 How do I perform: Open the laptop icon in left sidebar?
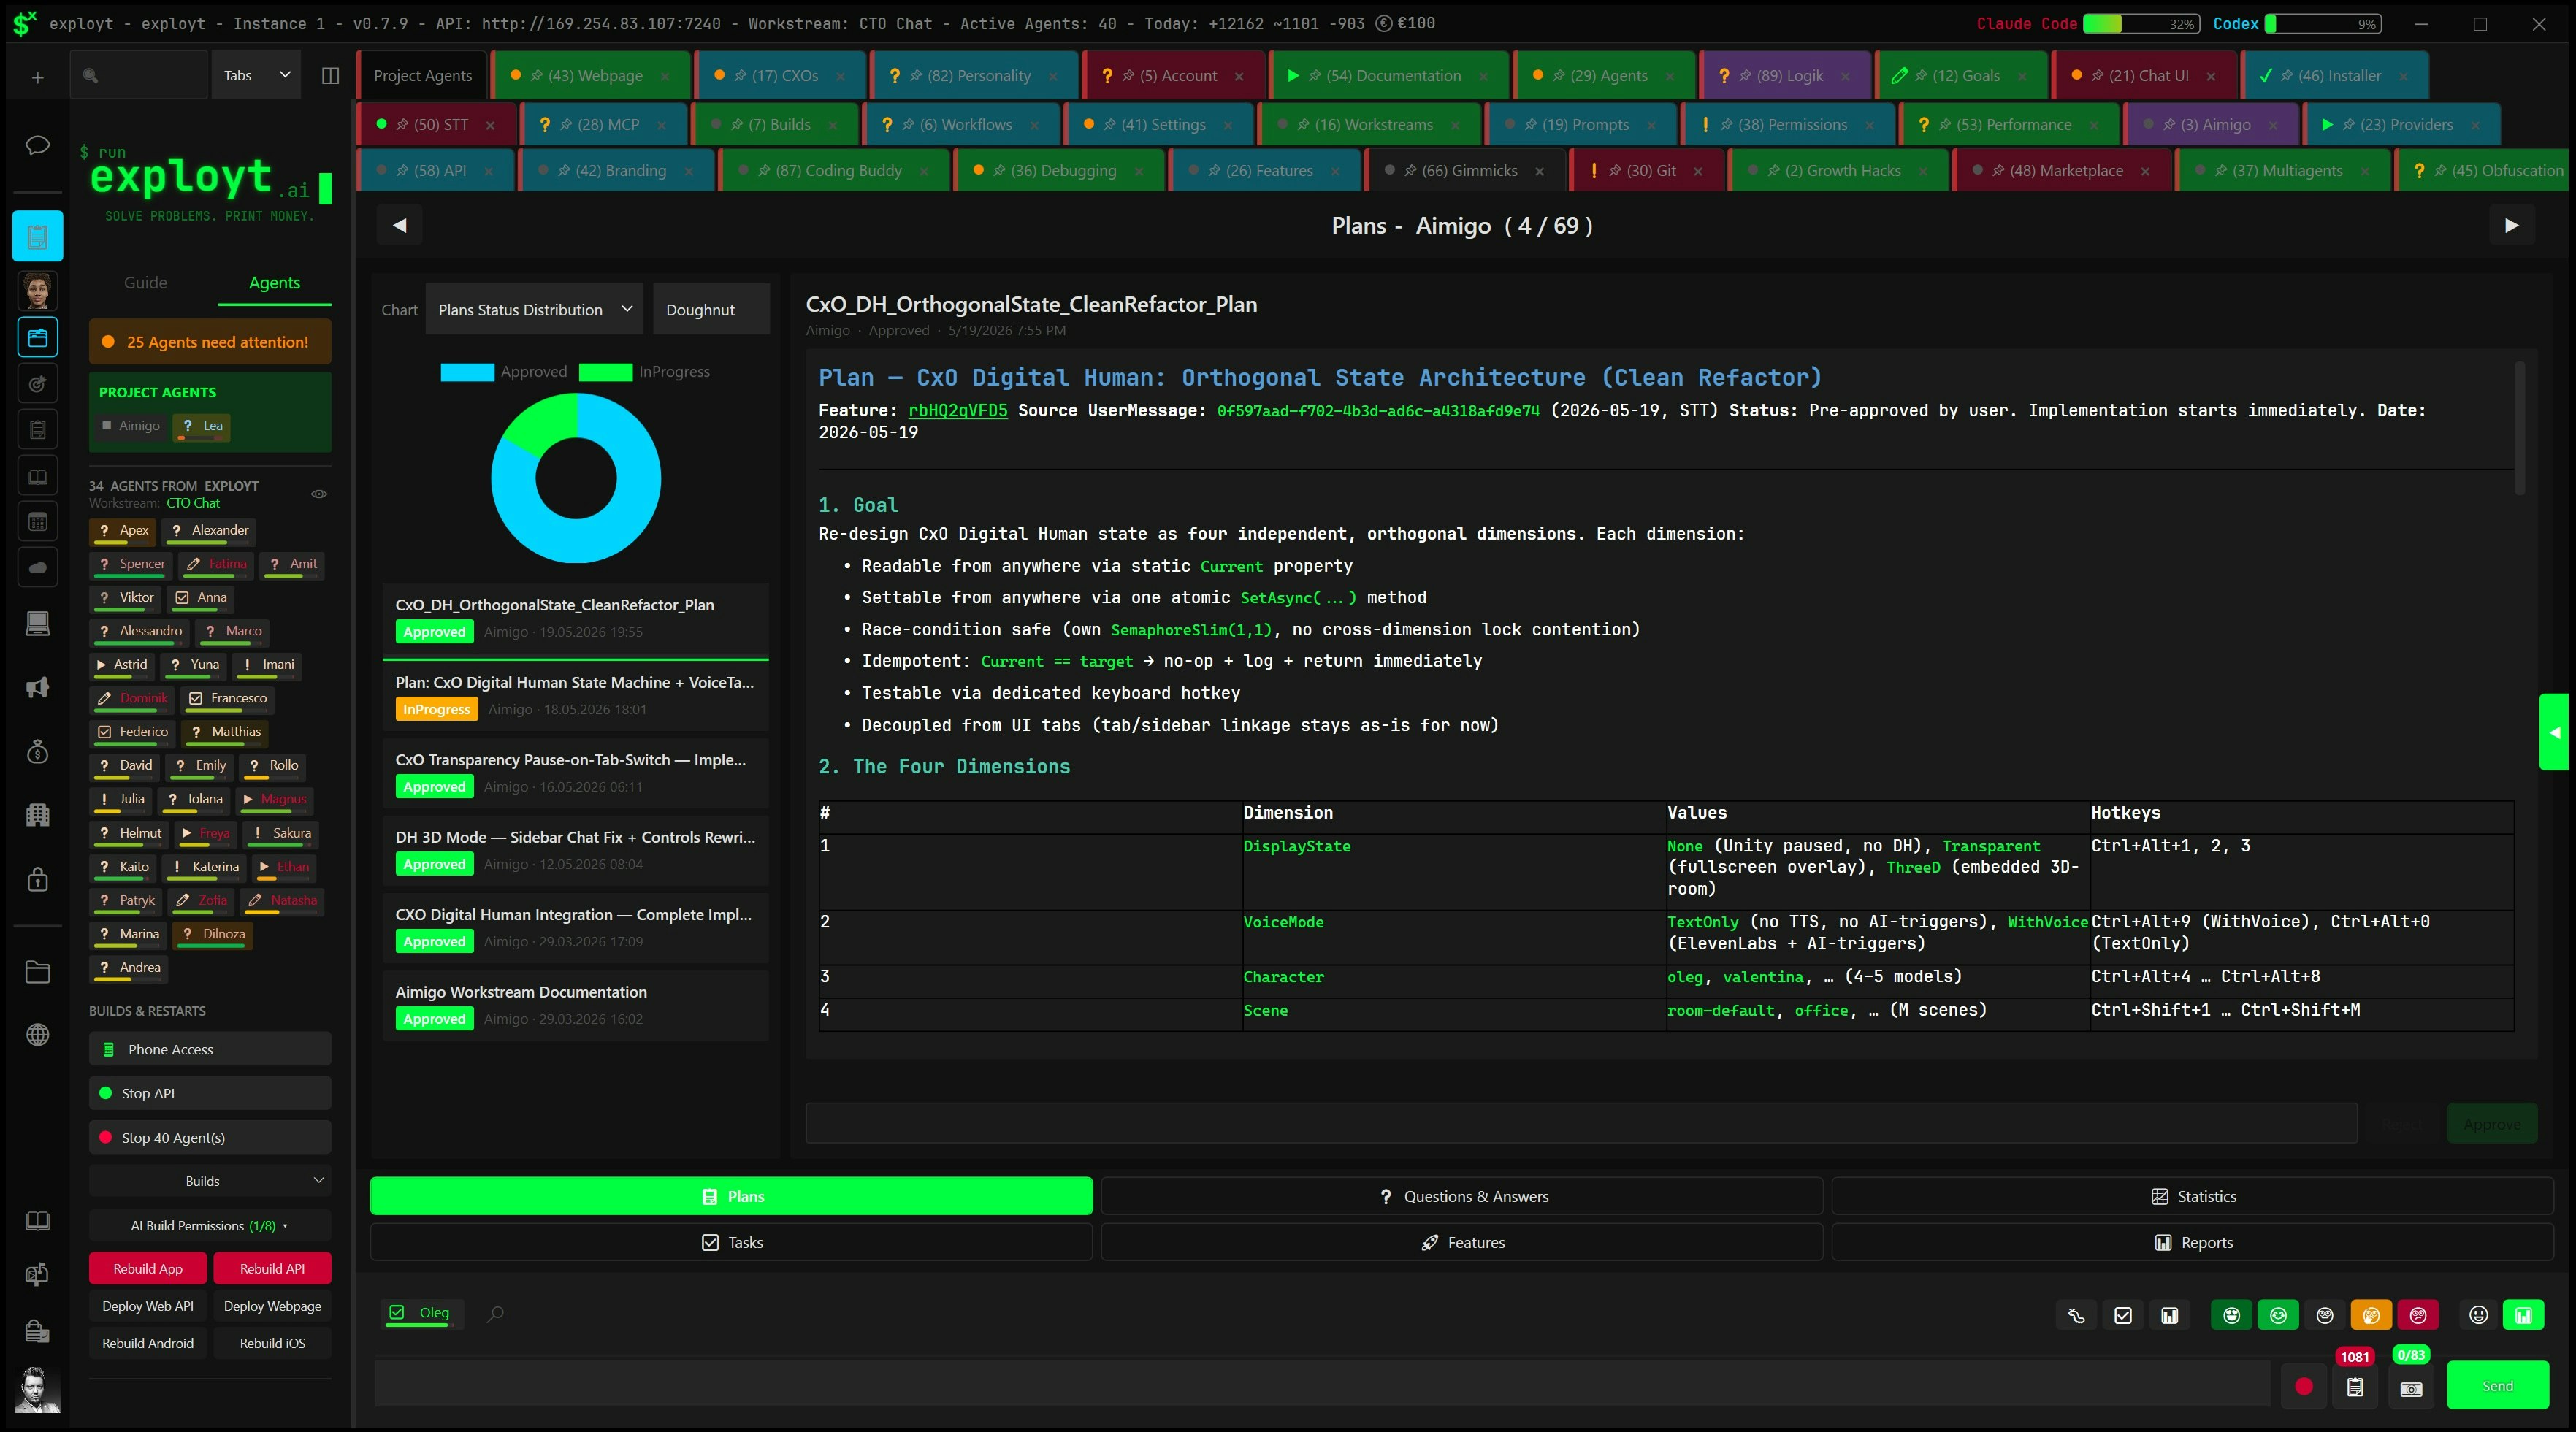37,624
